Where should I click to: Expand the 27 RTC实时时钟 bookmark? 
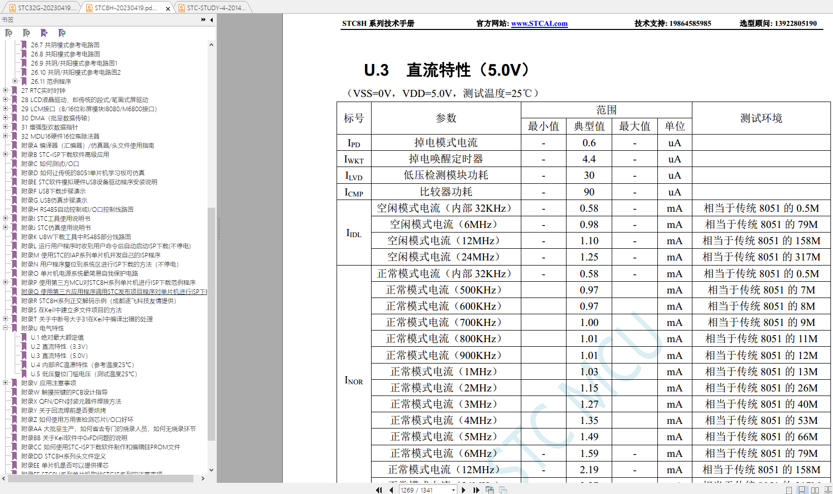point(6,90)
